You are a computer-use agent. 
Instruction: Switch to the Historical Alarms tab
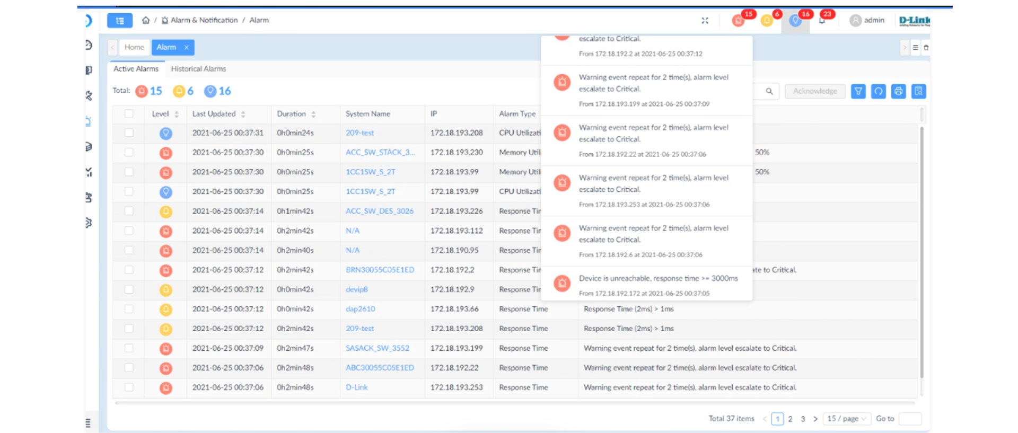pyautogui.click(x=198, y=69)
